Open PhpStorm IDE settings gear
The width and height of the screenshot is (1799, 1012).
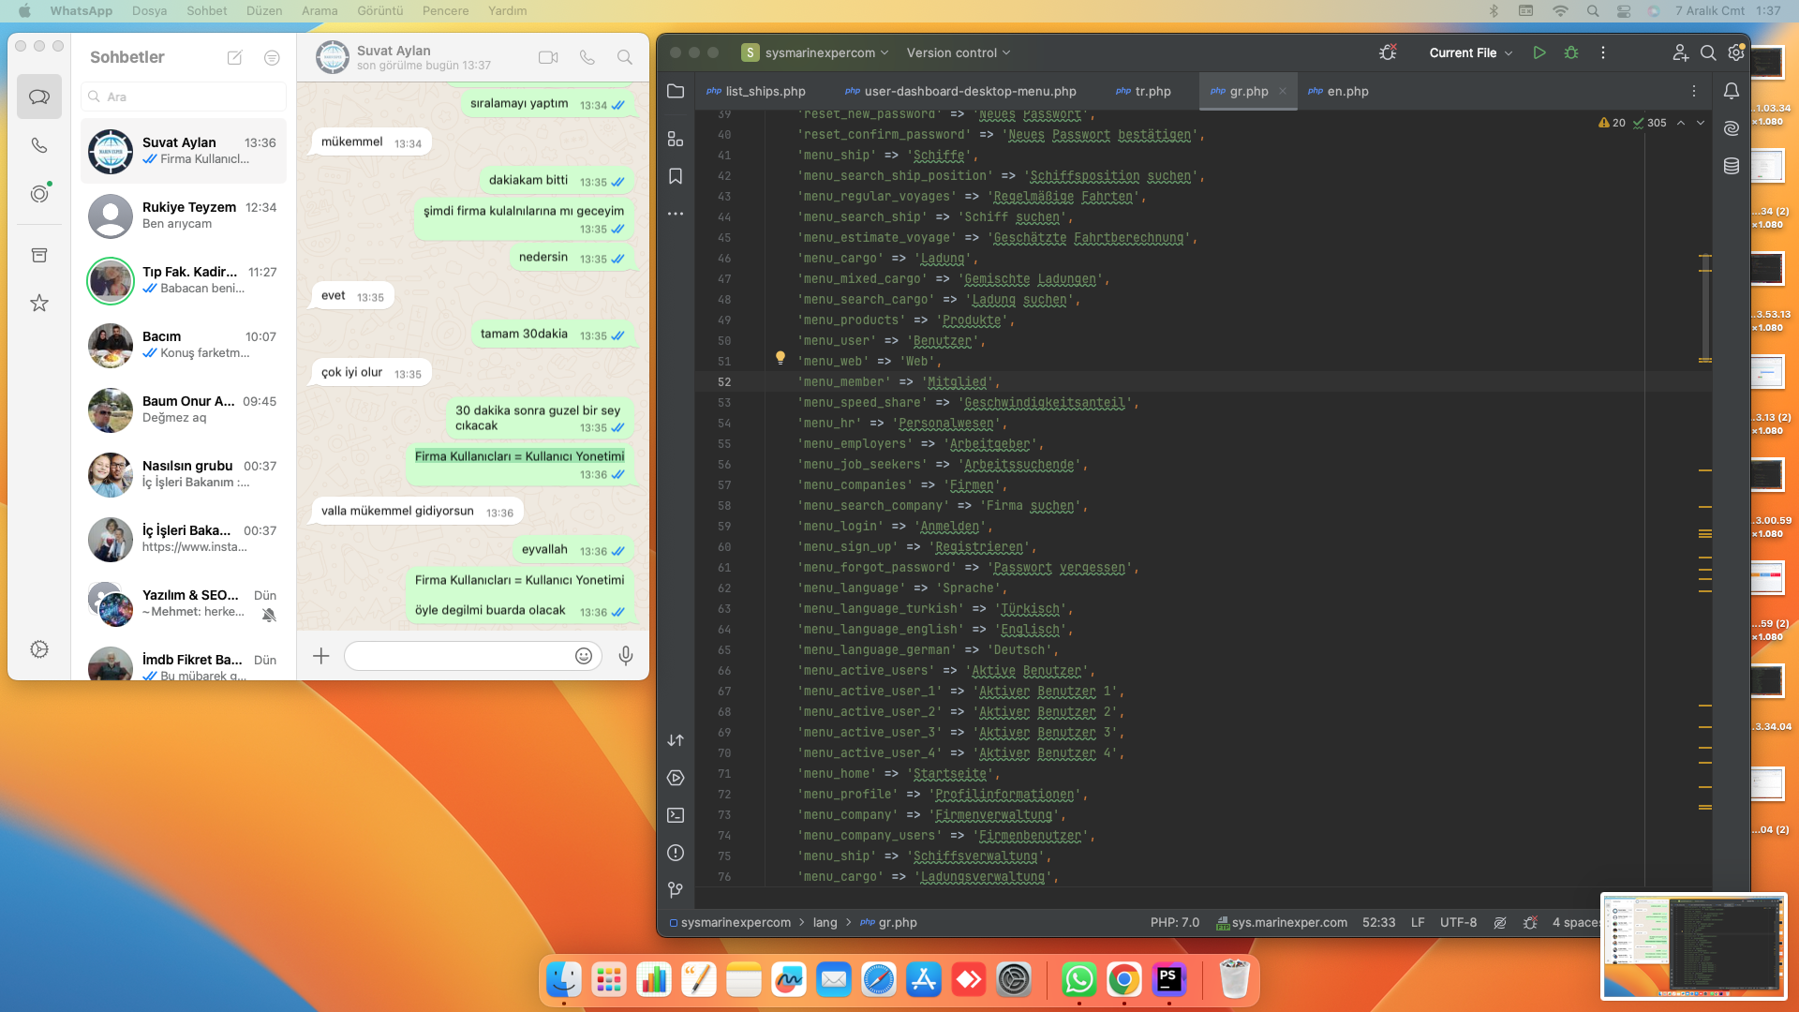point(1736,52)
